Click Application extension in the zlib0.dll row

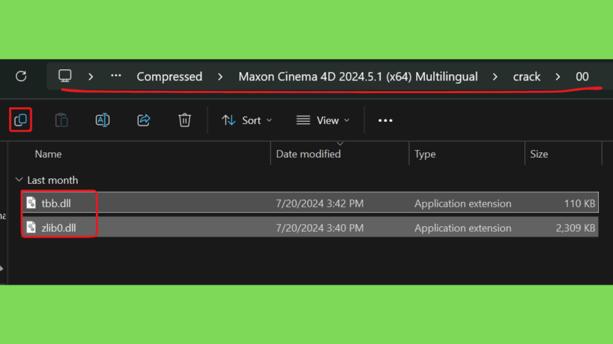[463, 228]
